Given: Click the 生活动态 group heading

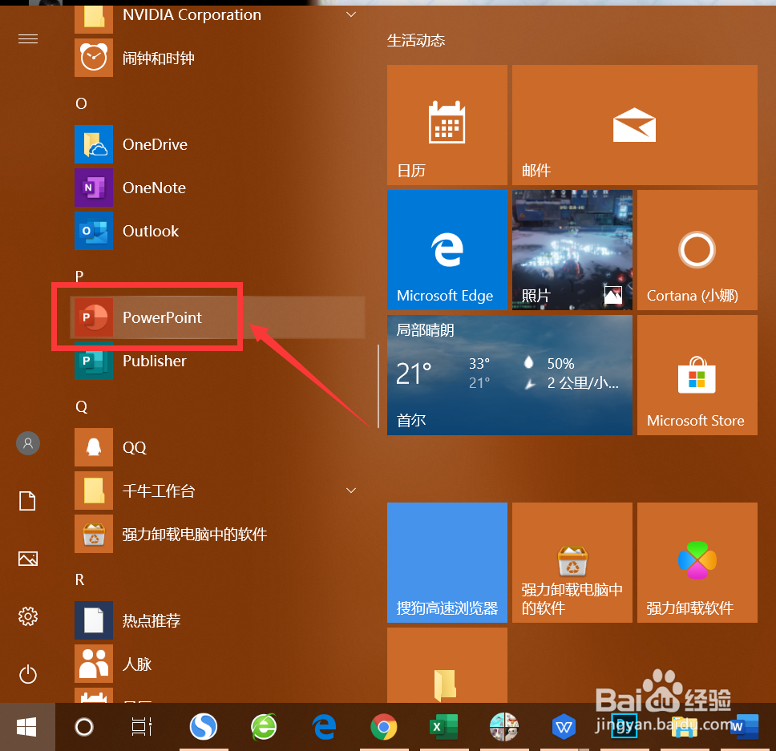Looking at the screenshot, I should click(x=416, y=40).
